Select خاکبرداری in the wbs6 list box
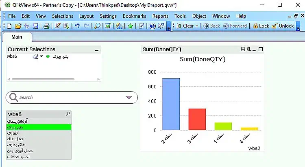Screen dimensions: 305x167 tap(16, 144)
